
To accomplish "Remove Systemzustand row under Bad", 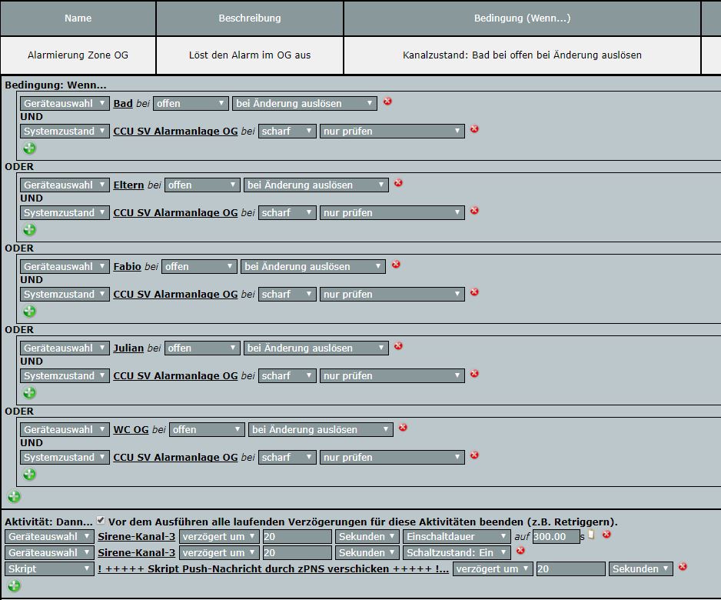I will (x=474, y=128).
